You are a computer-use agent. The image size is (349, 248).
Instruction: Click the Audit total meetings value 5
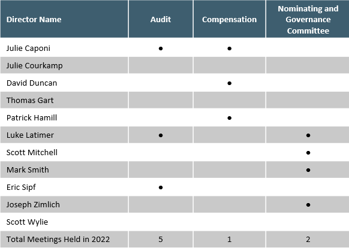coord(161,240)
